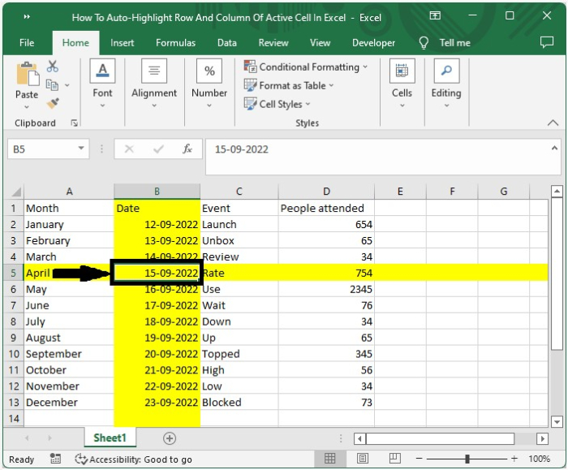Screen dimensions: 568x470
Task: Open the Name Box dropdown arrow
Action: pos(81,149)
